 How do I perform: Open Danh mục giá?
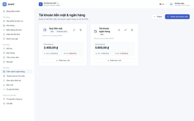(17, 39)
